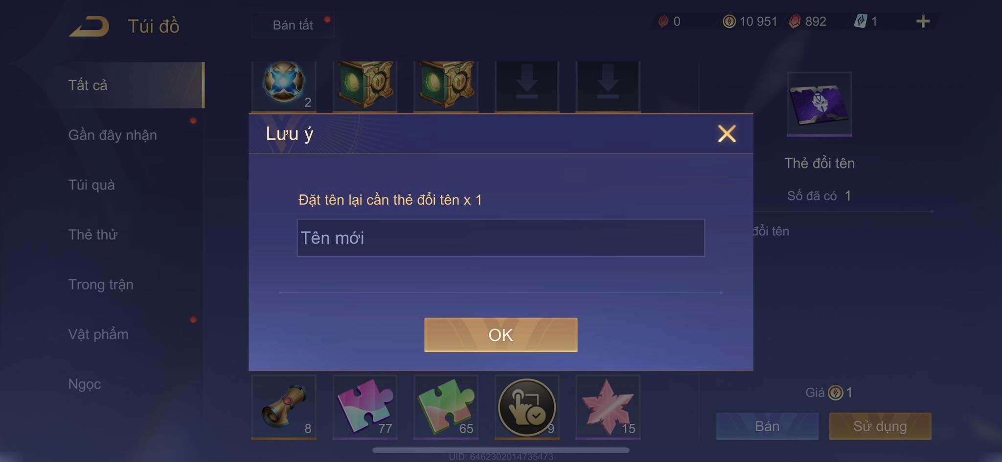Click the Tên mới input field
1002x462 pixels.
pyautogui.click(x=501, y=238)
